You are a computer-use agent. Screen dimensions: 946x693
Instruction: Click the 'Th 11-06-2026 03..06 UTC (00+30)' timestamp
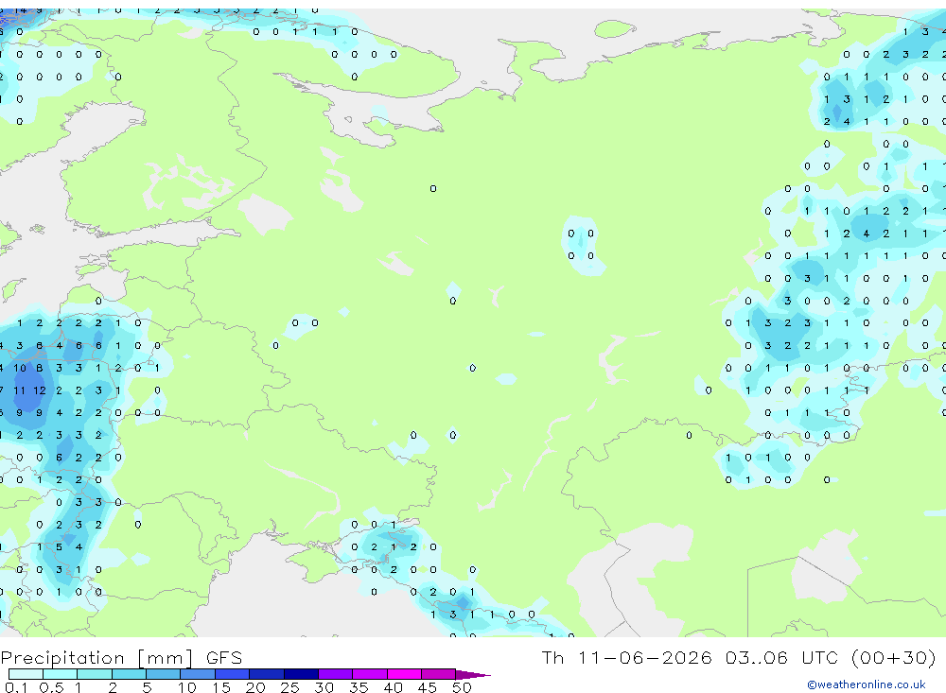739,657
